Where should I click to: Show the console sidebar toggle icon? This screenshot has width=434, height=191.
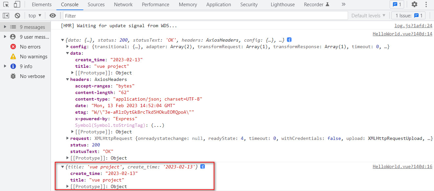[x=6, y=15]
